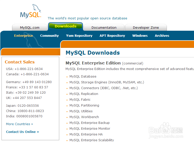Click the France phone number line
Viewport: 194px width, 143px height.
[27, 87]
